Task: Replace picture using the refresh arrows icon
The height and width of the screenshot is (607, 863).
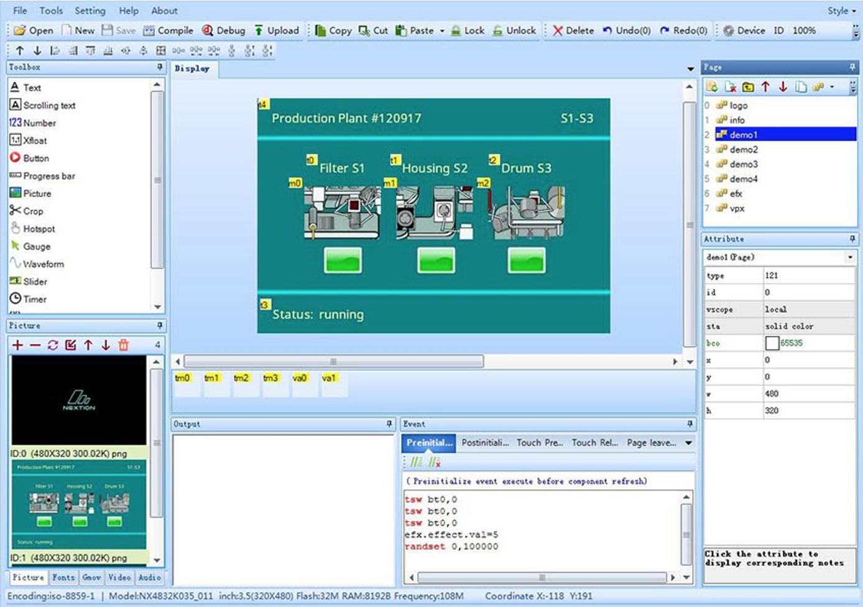Action: click(53, 345)
